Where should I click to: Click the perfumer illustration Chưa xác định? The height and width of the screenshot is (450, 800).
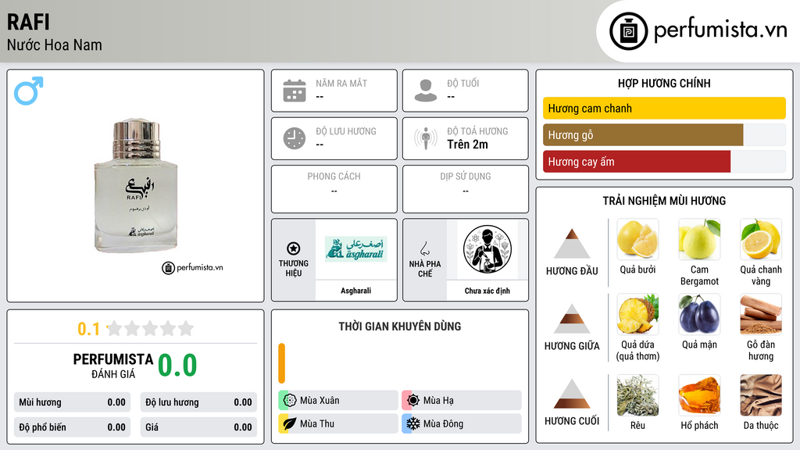pos(487,249)
